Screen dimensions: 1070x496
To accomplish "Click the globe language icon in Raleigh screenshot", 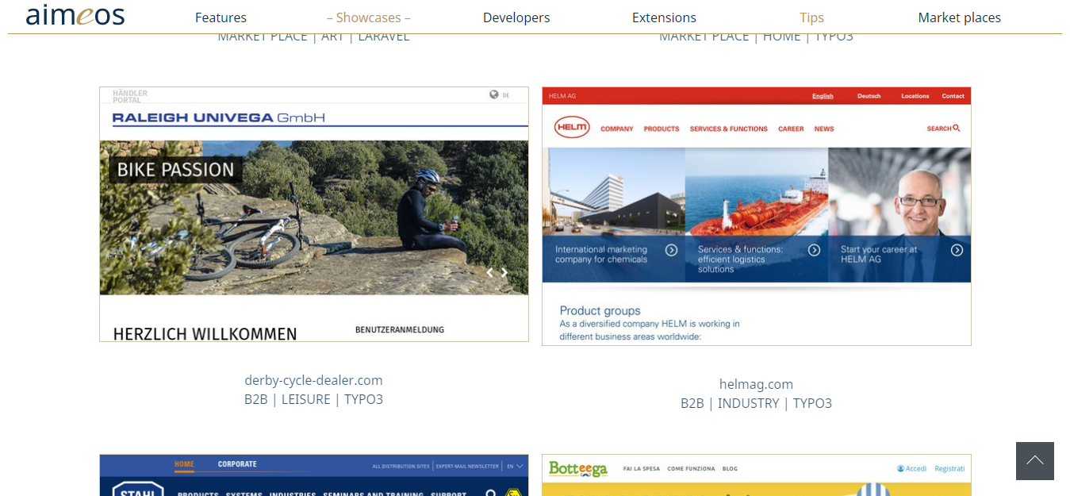I will tap(494, 94).
